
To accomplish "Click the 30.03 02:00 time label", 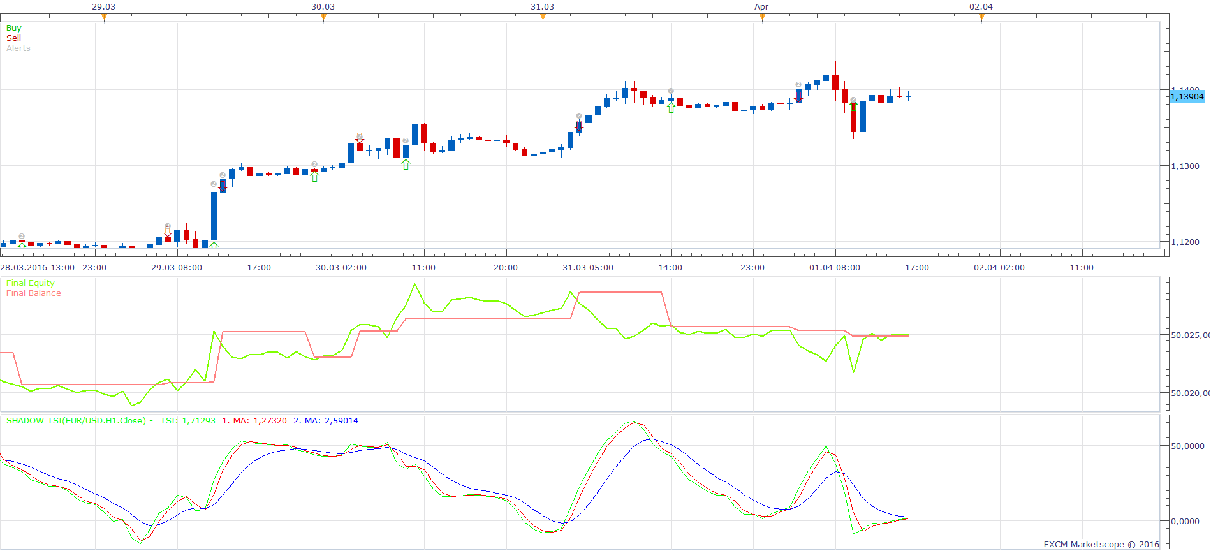I will pyautogui.click(x=341, y=268).
